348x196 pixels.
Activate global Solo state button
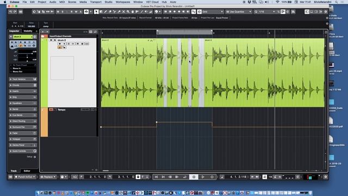pyautogui.click(x=63, y=11)
